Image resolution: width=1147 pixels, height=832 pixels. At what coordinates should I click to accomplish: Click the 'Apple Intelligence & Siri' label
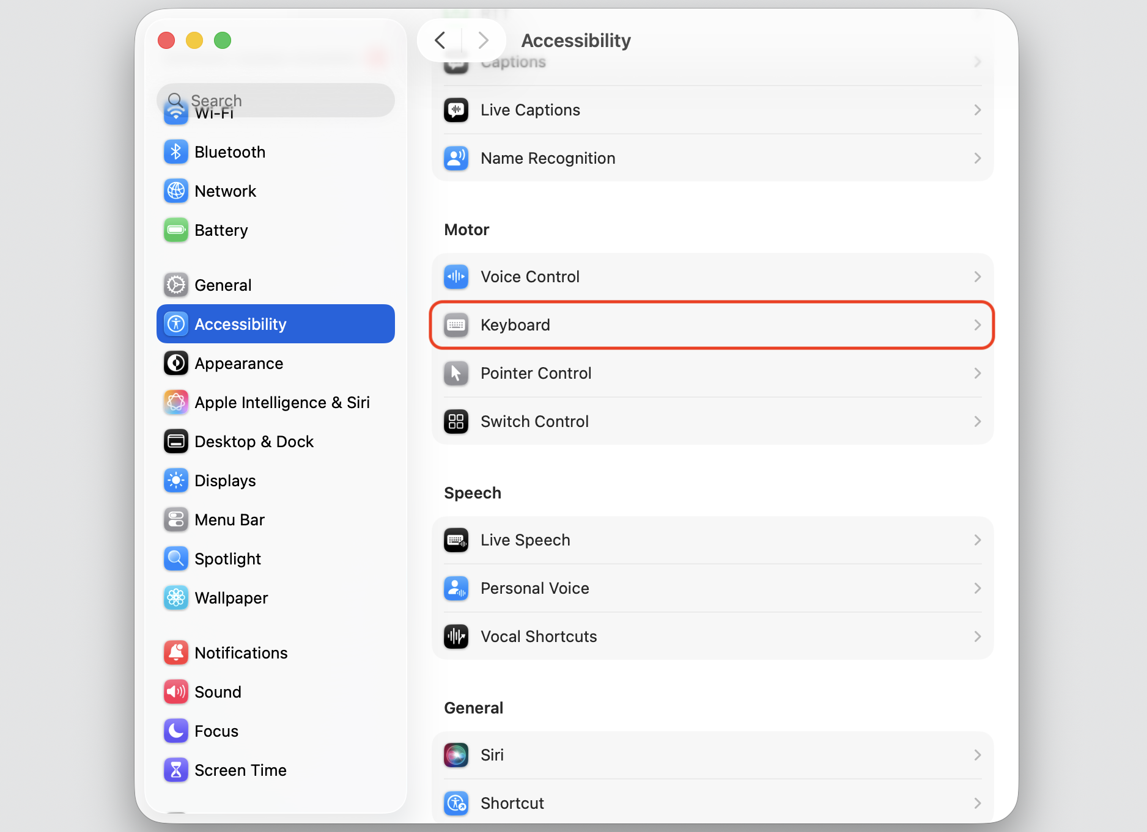point(282,403)
